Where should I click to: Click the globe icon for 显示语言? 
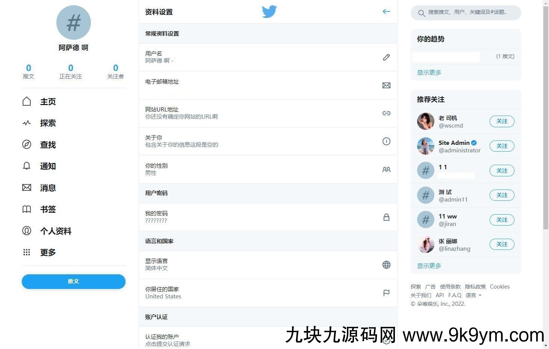tap(386, 265)
